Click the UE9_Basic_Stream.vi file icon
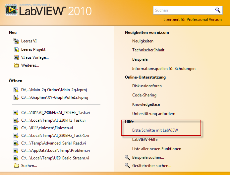The width and height of the screenshot is (230, 175). pyautogui.click(x=16, y=158)
